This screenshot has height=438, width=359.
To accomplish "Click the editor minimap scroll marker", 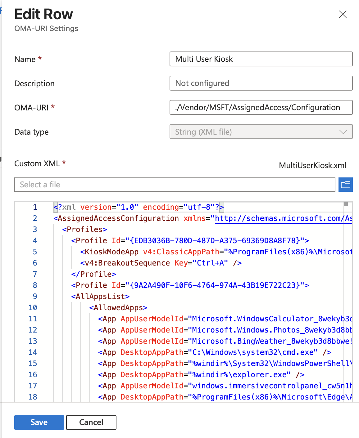I will (x=346, y=204).
